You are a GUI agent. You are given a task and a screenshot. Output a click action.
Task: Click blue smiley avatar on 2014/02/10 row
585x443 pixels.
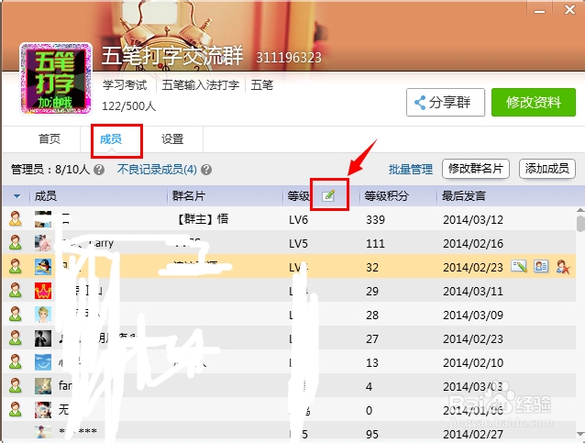point(43,362)
